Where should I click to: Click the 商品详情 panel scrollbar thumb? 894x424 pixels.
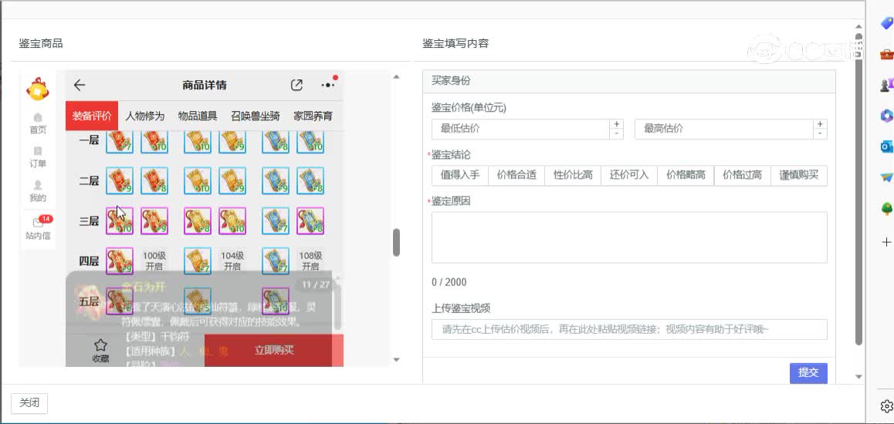pyautogui.click(x=396, y=242)
